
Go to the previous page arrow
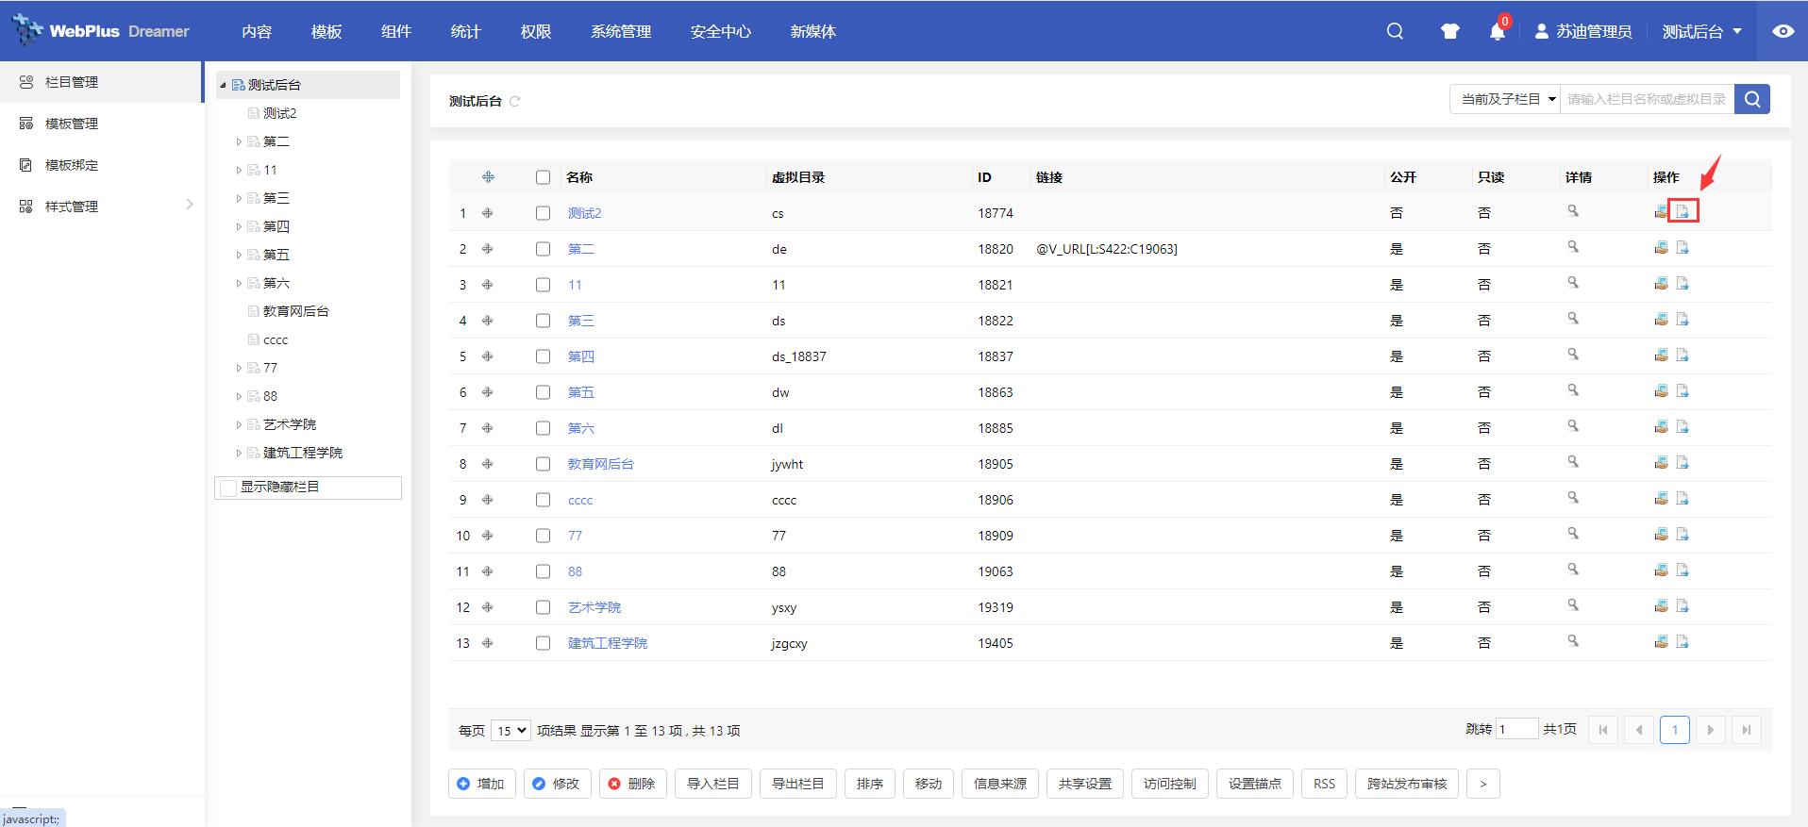click(1639, 730)
